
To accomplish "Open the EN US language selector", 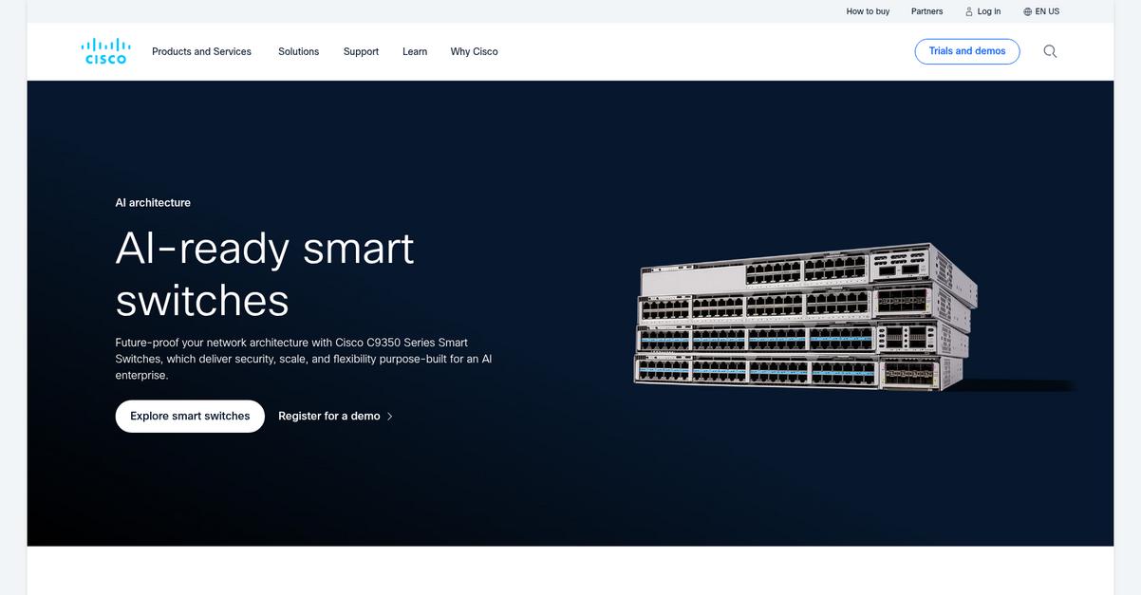I will pyautogui.click(x=1041, y=11).
